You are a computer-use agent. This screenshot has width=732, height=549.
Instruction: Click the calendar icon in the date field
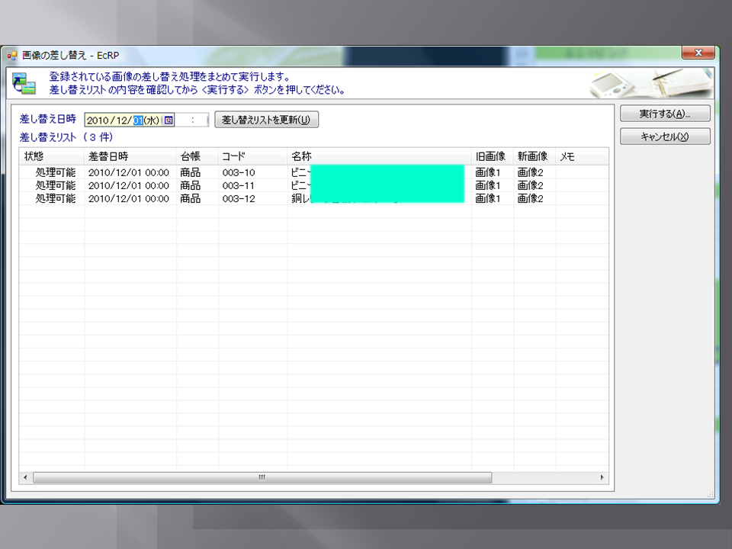pos(169,120)
